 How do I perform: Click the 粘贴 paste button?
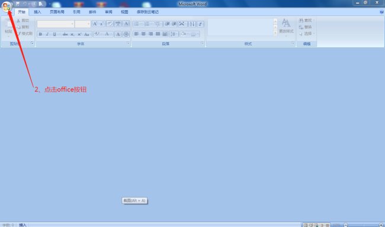tap(8, 27)
